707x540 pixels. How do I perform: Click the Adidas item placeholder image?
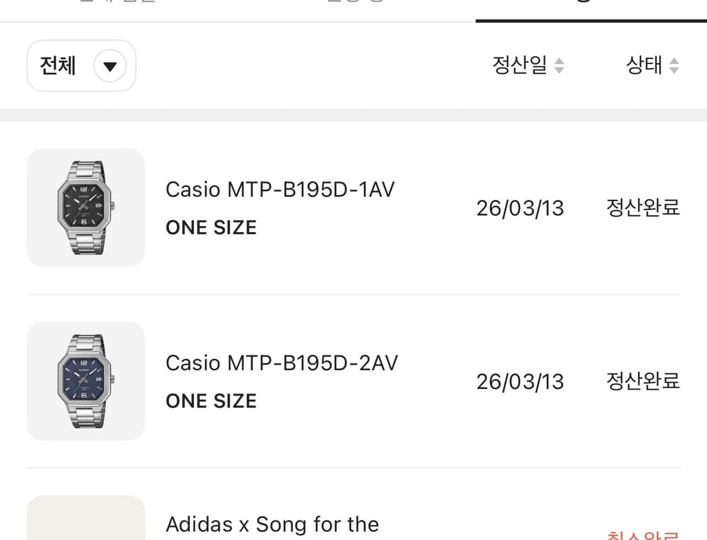click(x=85, y=522)
